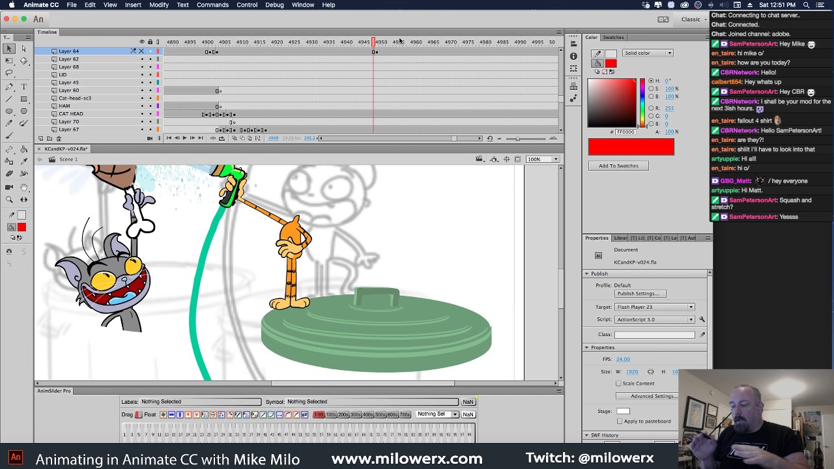834x469 pixels.
Task: Toggle lock dot for HAM layer
Action: (150, 106)
